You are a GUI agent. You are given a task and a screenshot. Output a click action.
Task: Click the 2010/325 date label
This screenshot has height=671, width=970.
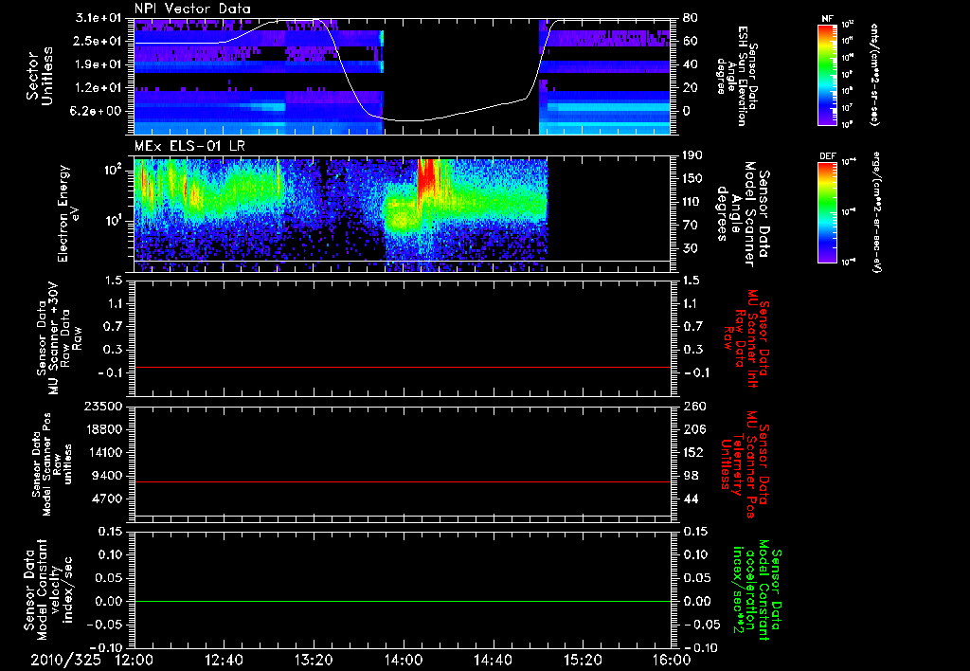[66, 660]
